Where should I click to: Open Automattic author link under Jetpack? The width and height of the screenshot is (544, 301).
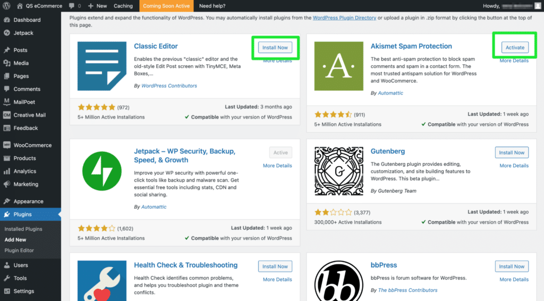[154, 207]
